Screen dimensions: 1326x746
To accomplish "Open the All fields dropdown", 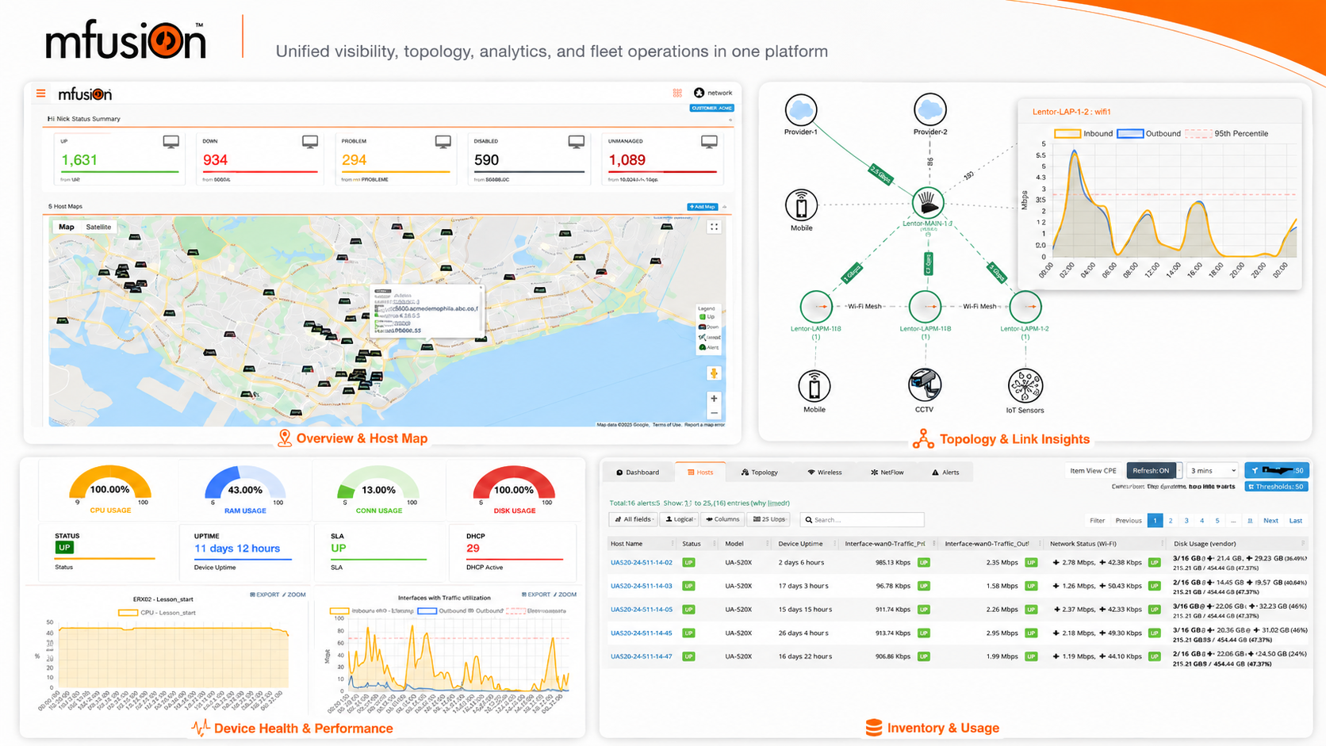I will coord(633,519).
